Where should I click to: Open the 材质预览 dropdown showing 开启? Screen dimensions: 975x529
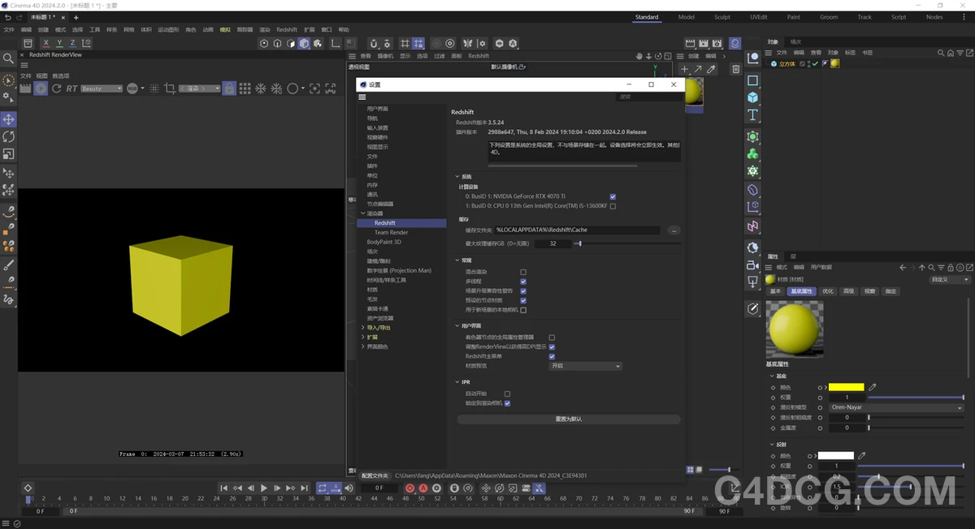pyautogui.click(x=585, y=366)
